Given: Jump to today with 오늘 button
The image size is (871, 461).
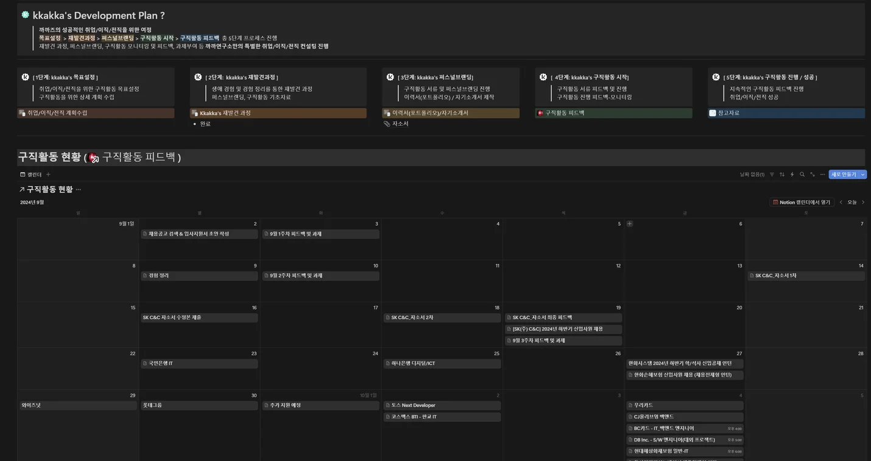Looking at the screenshot, I should [x=852, y=203].
